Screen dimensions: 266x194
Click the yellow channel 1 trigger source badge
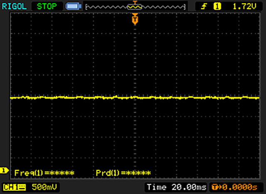point(217,7)
